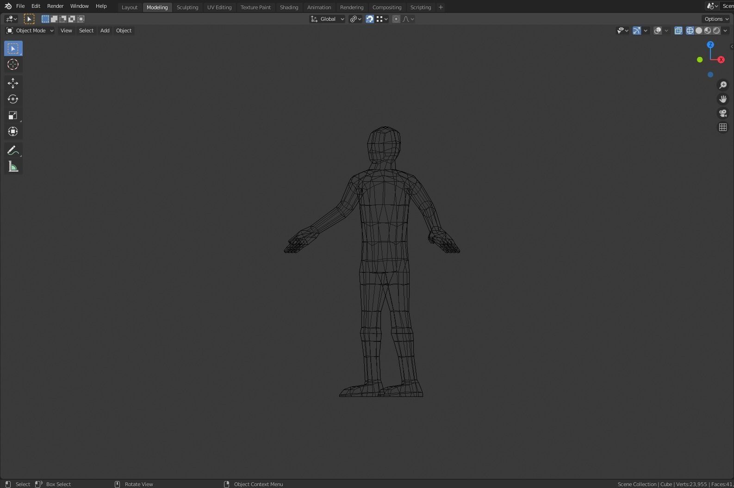
Task: Open proportional editing falloff dropdown
Action: 409,19
